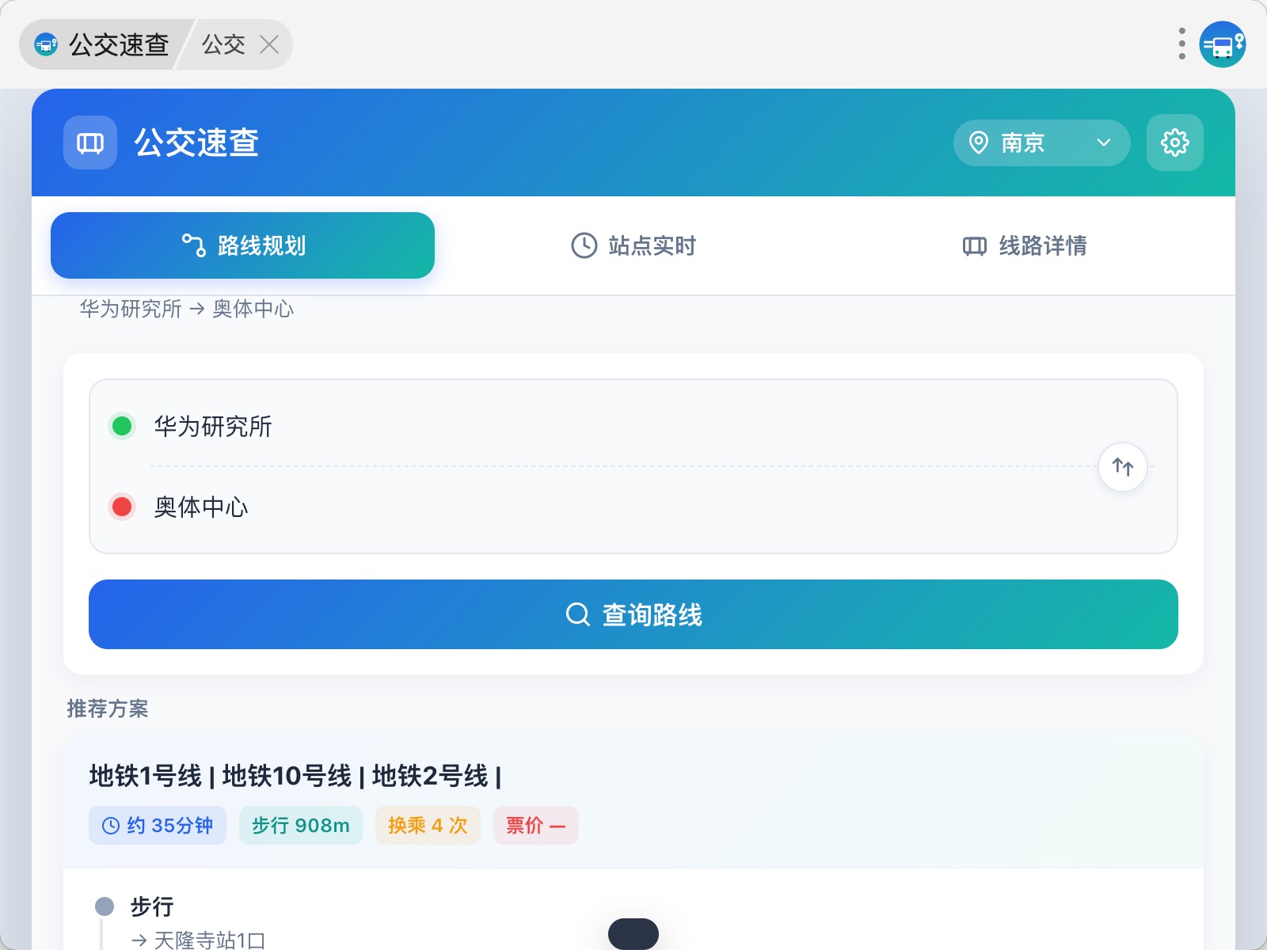Swap origin and destination with arrows button

[x=1123, y=467]
